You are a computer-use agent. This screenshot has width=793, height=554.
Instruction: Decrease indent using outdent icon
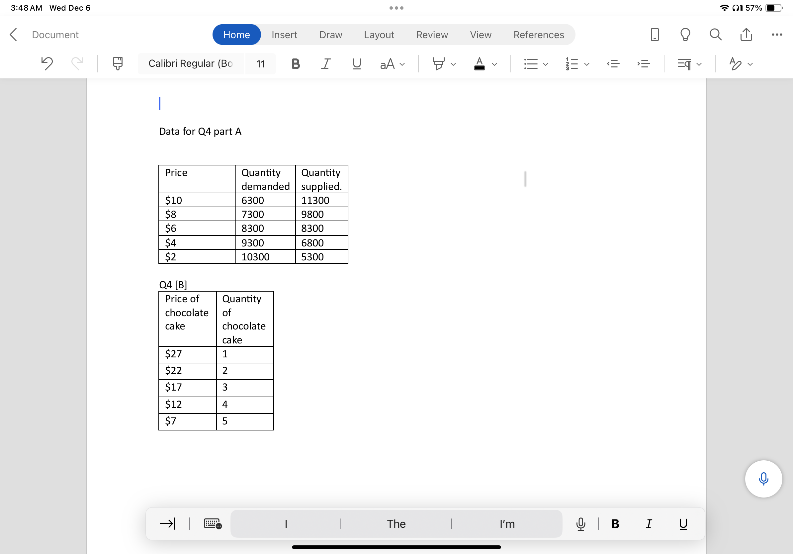click(x=613, y=64)
